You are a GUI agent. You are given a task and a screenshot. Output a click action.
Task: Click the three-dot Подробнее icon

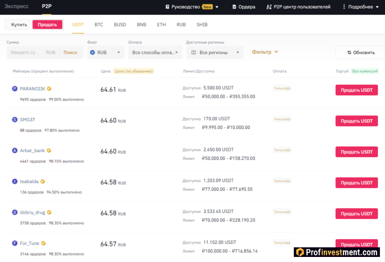pyautogui.click(x=344, y=7)
